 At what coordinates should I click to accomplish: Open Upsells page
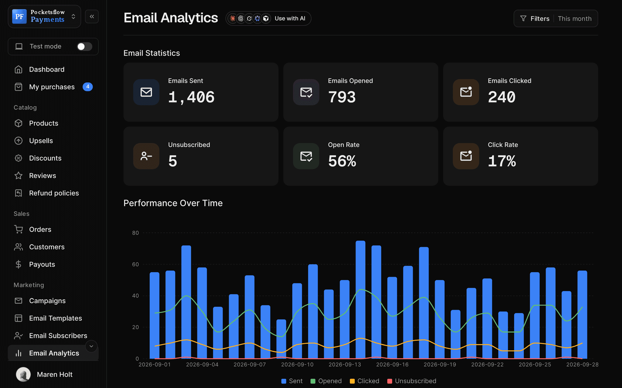[x=53, y=141]
